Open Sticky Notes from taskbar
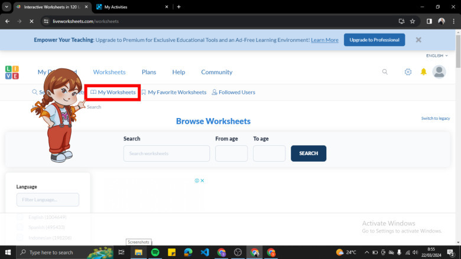 (x=172, y=253)
